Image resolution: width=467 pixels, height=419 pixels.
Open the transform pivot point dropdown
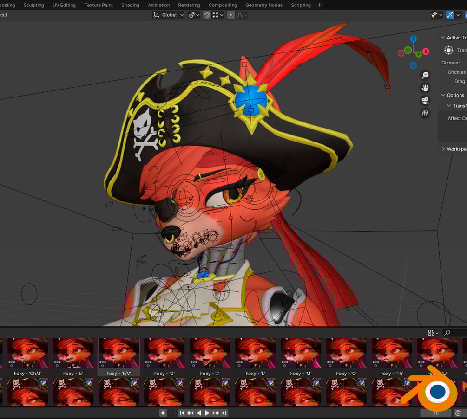[194, 15]
